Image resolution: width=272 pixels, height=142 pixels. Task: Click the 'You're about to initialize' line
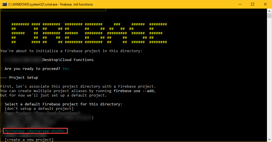[x=71, y=51]
